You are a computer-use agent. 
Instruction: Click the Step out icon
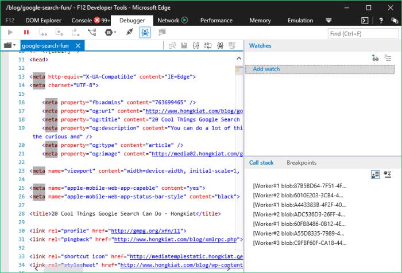[x=75, y=32]
